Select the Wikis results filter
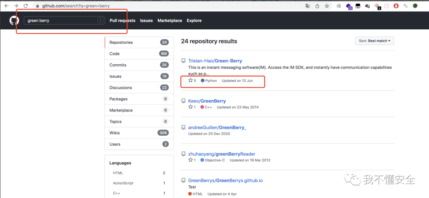Image resolution: width=429 pixels, height=198 pixels. [139, 133]
